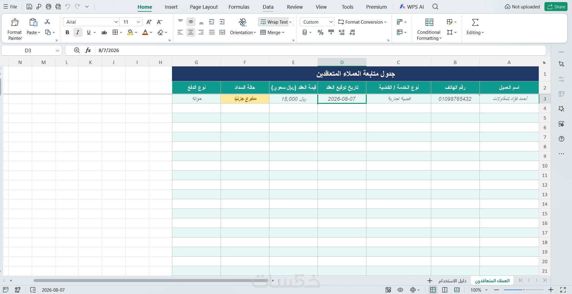Viewport: 572px width, 294px height.
Task: Click the Not uploaded cloud button
Action: click(522, 7)
